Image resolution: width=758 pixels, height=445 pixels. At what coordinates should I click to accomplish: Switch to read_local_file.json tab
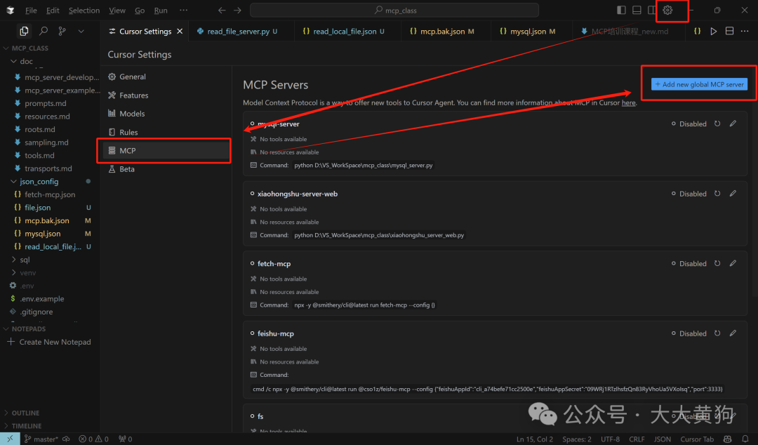pos(344,32)
